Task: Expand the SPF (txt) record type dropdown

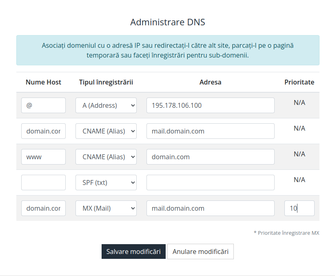Action: pyautogui.click(x=106, y=183)
